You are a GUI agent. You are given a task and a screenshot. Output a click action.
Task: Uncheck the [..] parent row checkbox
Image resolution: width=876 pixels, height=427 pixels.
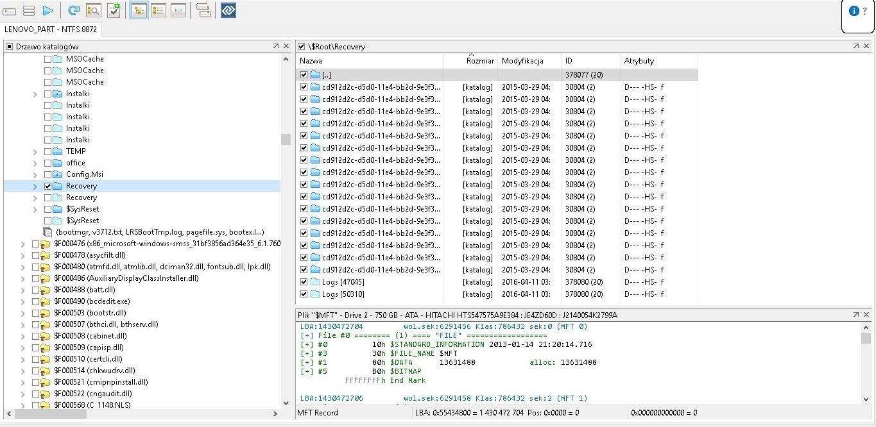coord(304,75)
